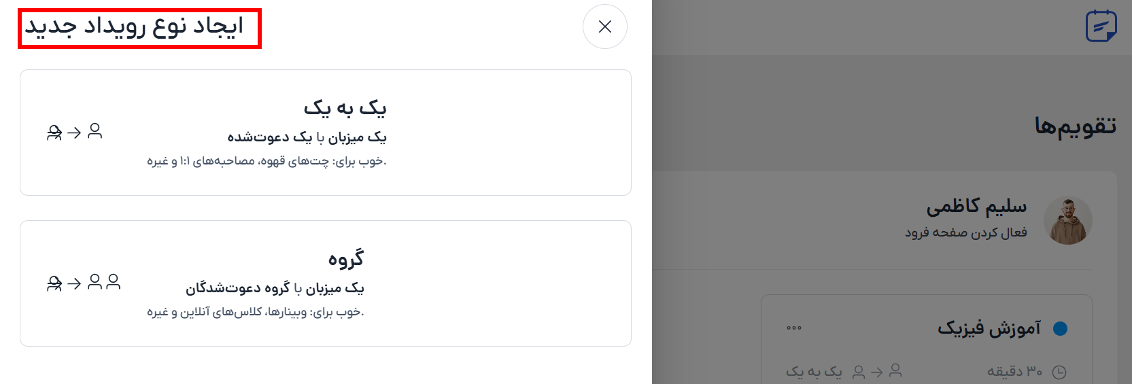
Task: Click the تقویم‌ها page heading
Action: tap(1075, 126)
